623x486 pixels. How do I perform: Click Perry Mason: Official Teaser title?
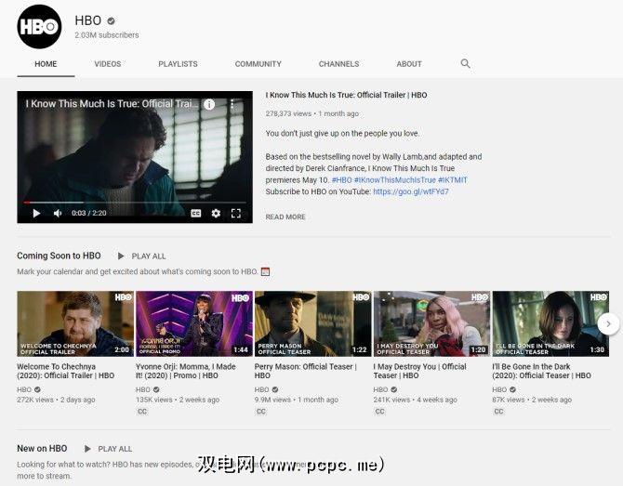click(306, 371)
